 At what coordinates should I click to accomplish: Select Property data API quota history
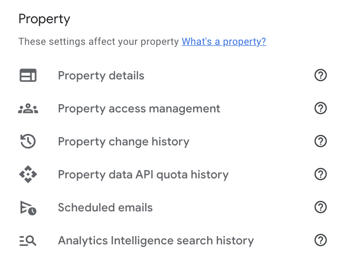(x=143, y=175)
